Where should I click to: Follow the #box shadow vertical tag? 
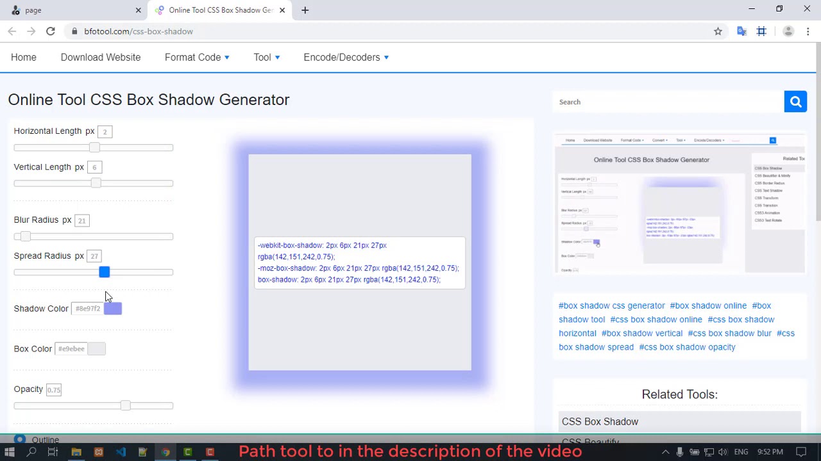tap(642, 334)
